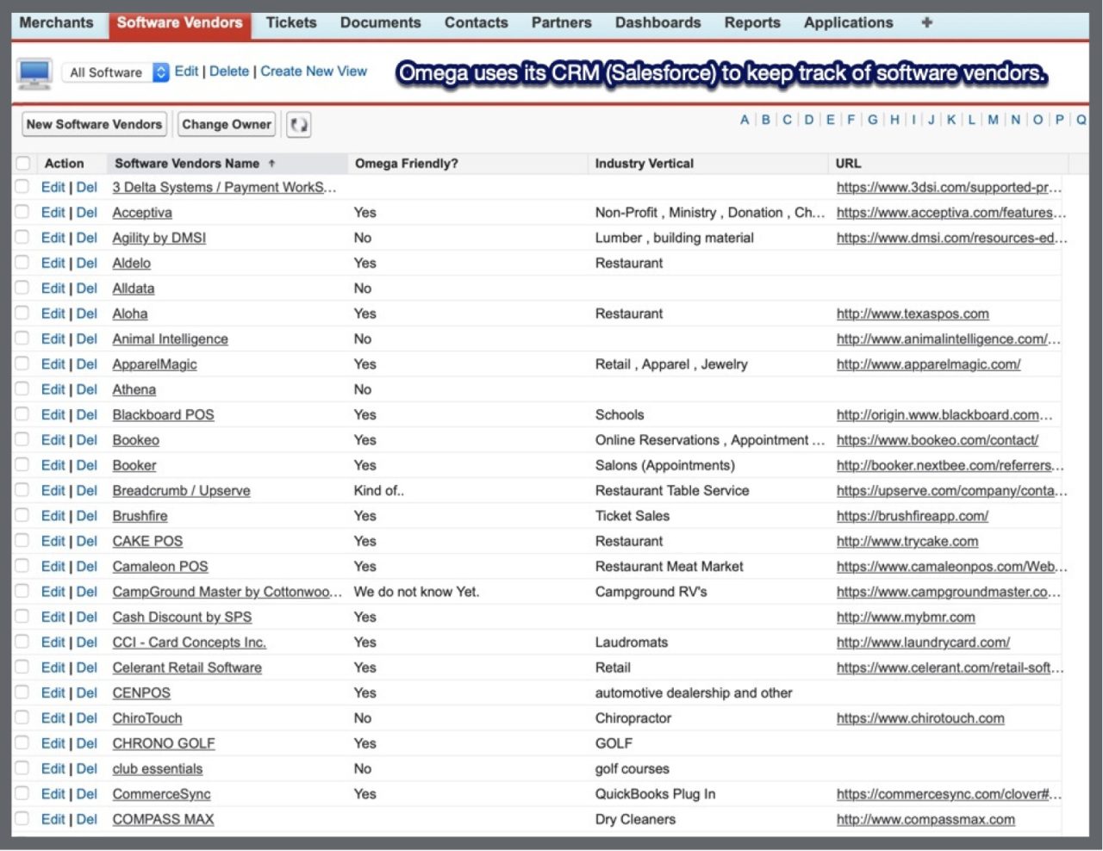Click Edit link for CAKE POS row
Viewport: 1103px width, 851px height.
(53, 542)
